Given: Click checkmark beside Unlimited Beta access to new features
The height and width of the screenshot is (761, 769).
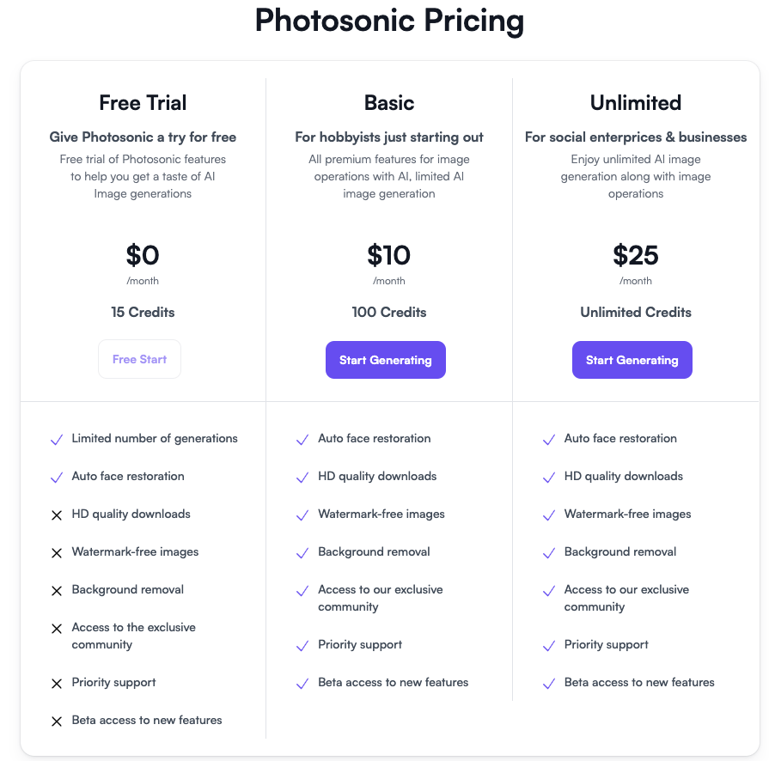Looking at the screenshot, I should [x=549, y=683].
